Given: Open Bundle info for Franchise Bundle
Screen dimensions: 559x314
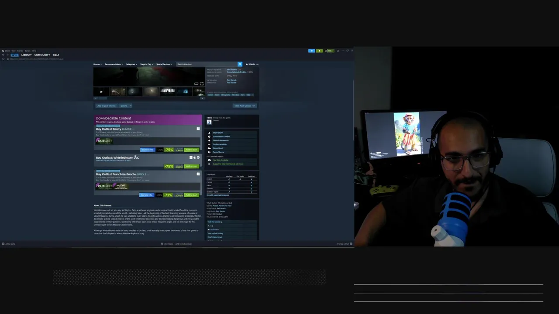Looking at the screenshot, I should point(147,195).
